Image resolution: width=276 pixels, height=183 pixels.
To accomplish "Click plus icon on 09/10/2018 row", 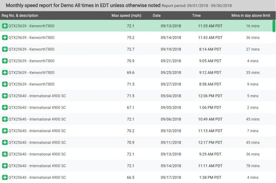I will (5, 131).
